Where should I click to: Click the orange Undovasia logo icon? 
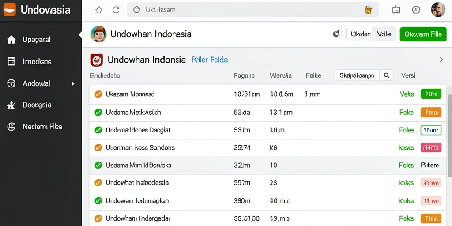pos(10,10)
